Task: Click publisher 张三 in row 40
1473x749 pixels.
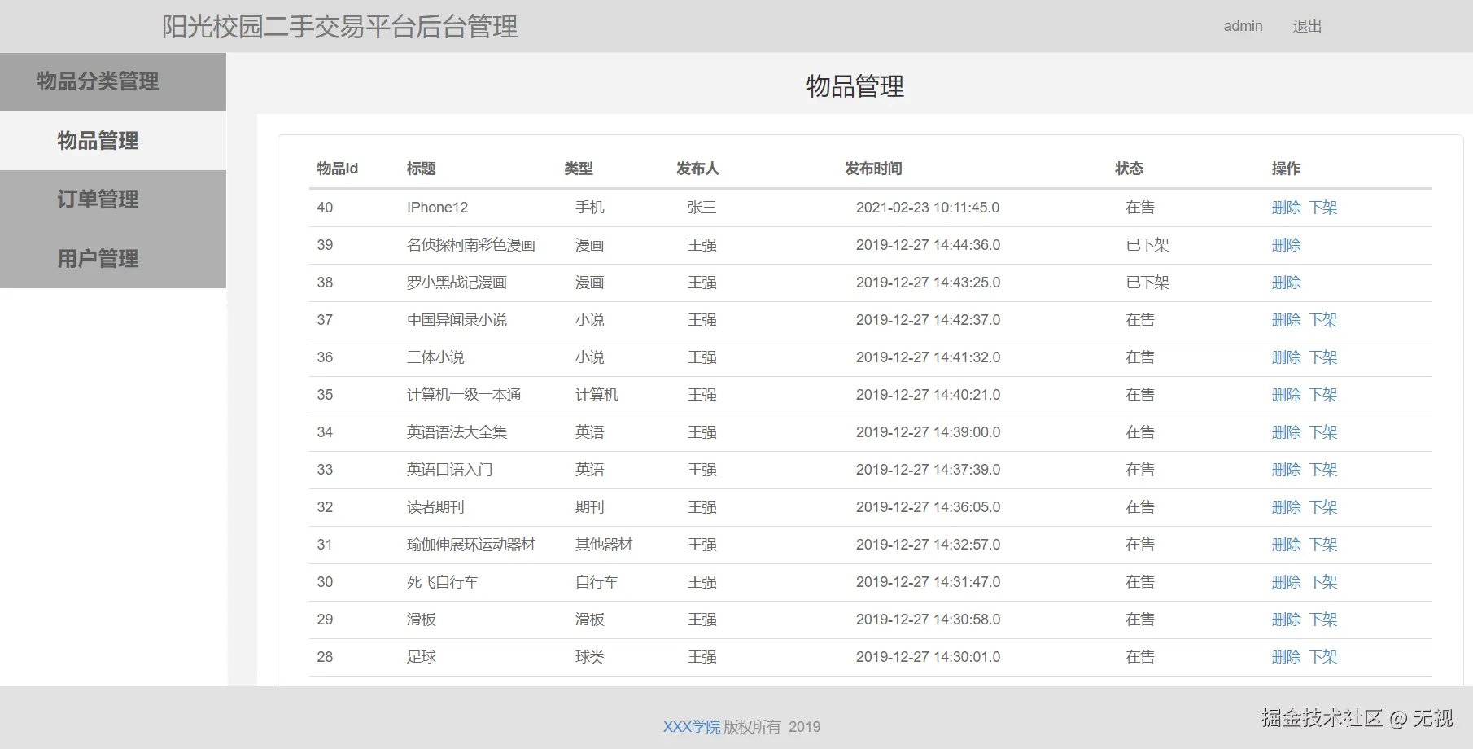Action: click(x=702, y=208)
